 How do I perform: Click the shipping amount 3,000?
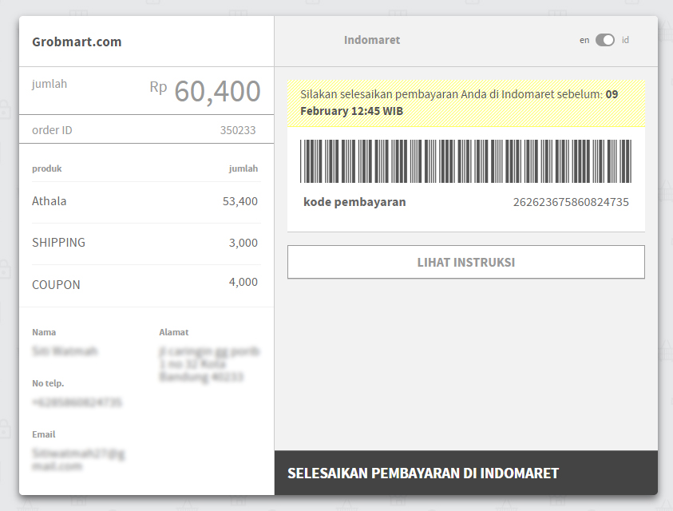pos(243,243)
